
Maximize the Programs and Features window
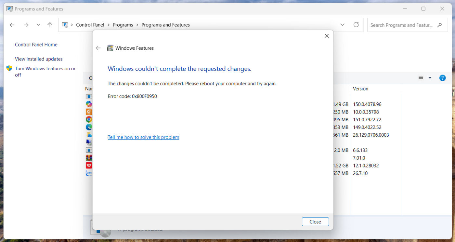tap(423, 9)
